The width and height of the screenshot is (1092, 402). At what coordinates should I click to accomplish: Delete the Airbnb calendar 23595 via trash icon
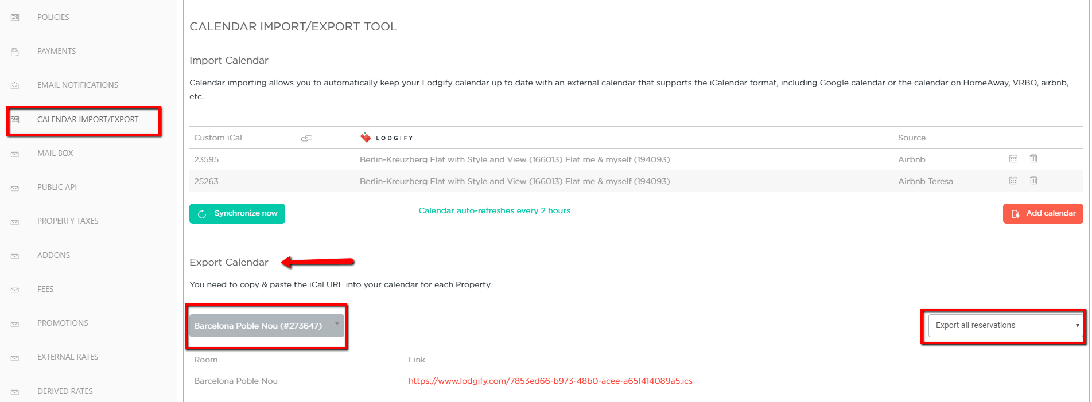pos(1033,158)
